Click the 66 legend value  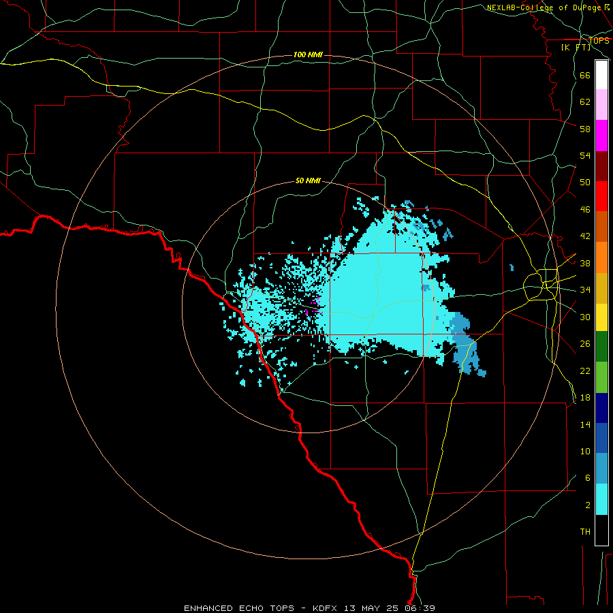point(585,75)
